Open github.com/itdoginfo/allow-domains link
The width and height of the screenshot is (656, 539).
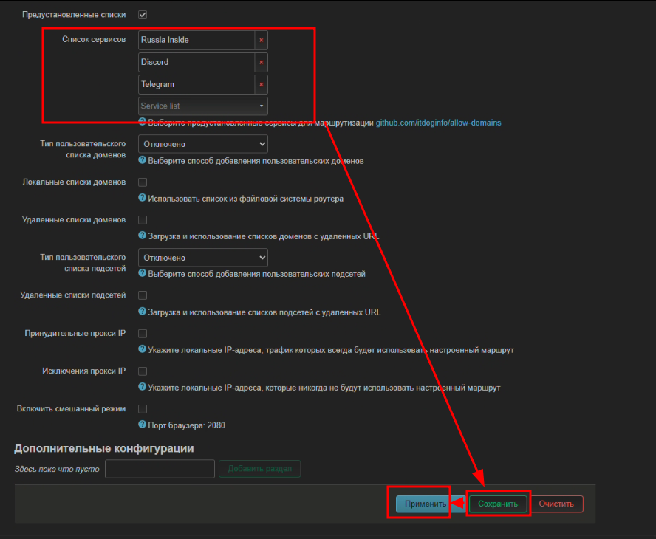click(439, 122)
